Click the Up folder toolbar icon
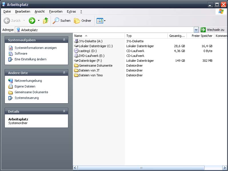Image resolution: width=228 pixels, height=171 pixels. pos(45,21)
